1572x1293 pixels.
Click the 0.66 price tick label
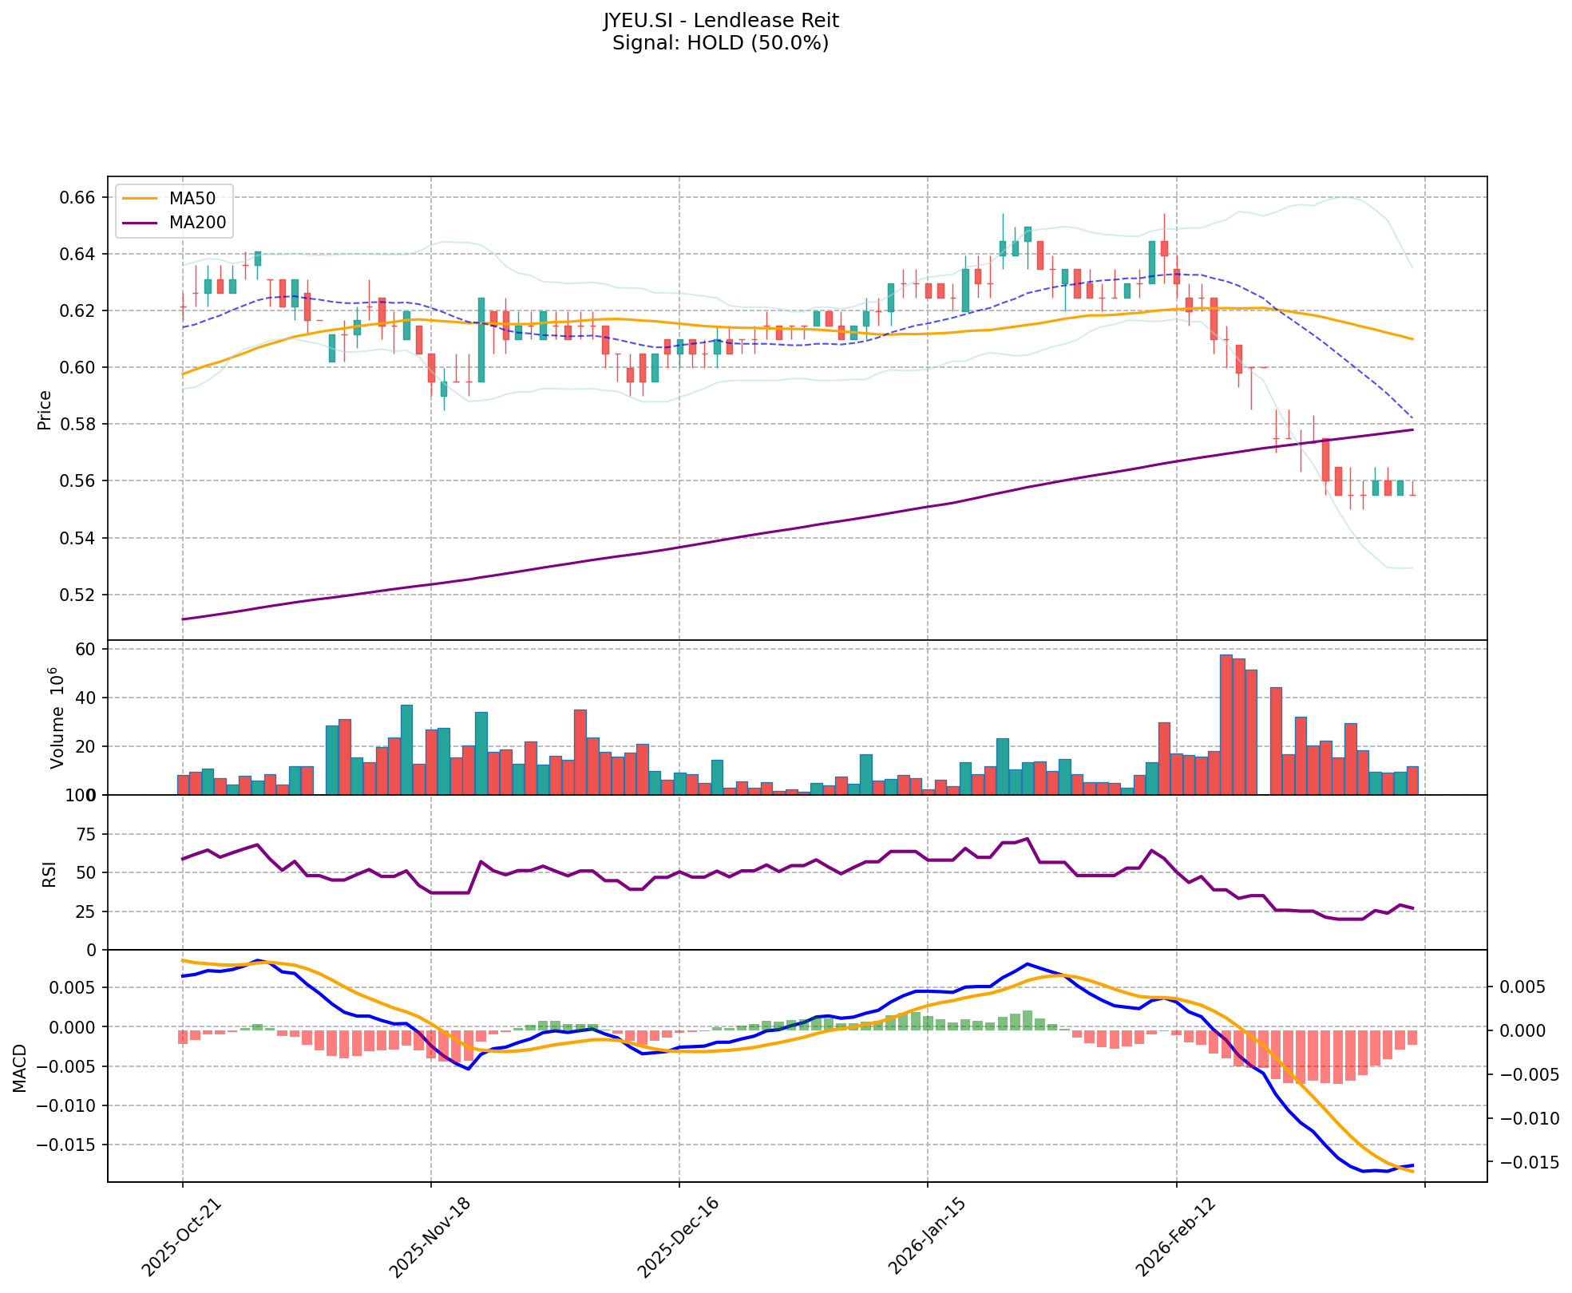tap(78, 197)
